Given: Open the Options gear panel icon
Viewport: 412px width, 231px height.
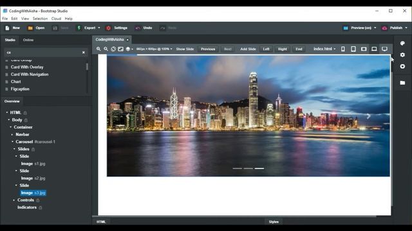Looking at the screenshot, I should pyautogui.click(x=402, y=55).
